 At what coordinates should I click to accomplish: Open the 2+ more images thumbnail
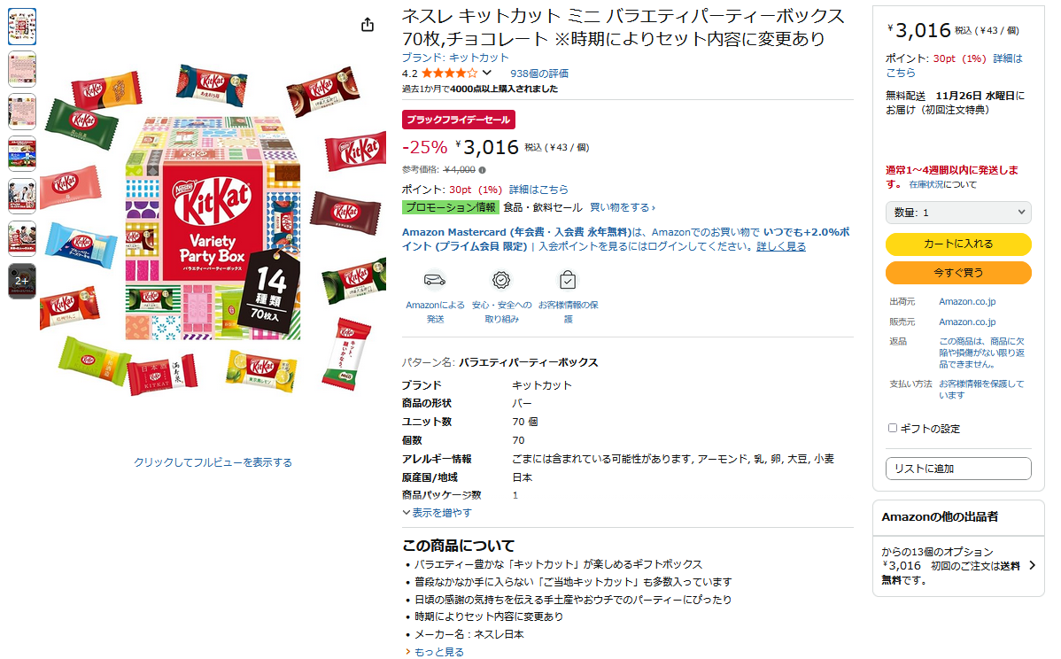pos(21,281)
